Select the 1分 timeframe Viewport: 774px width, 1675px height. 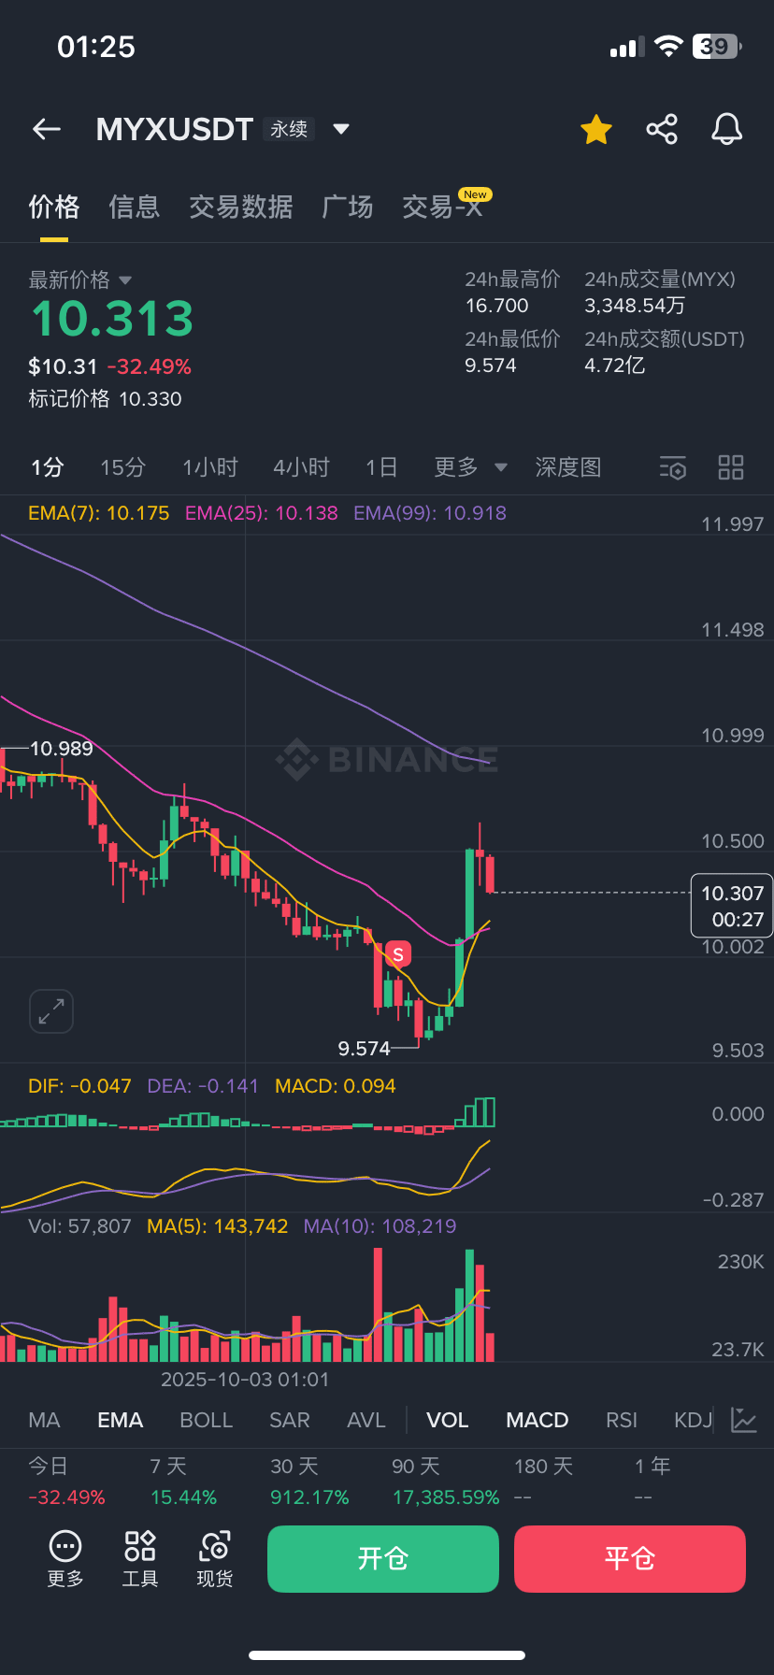click(x=48, y=466)
